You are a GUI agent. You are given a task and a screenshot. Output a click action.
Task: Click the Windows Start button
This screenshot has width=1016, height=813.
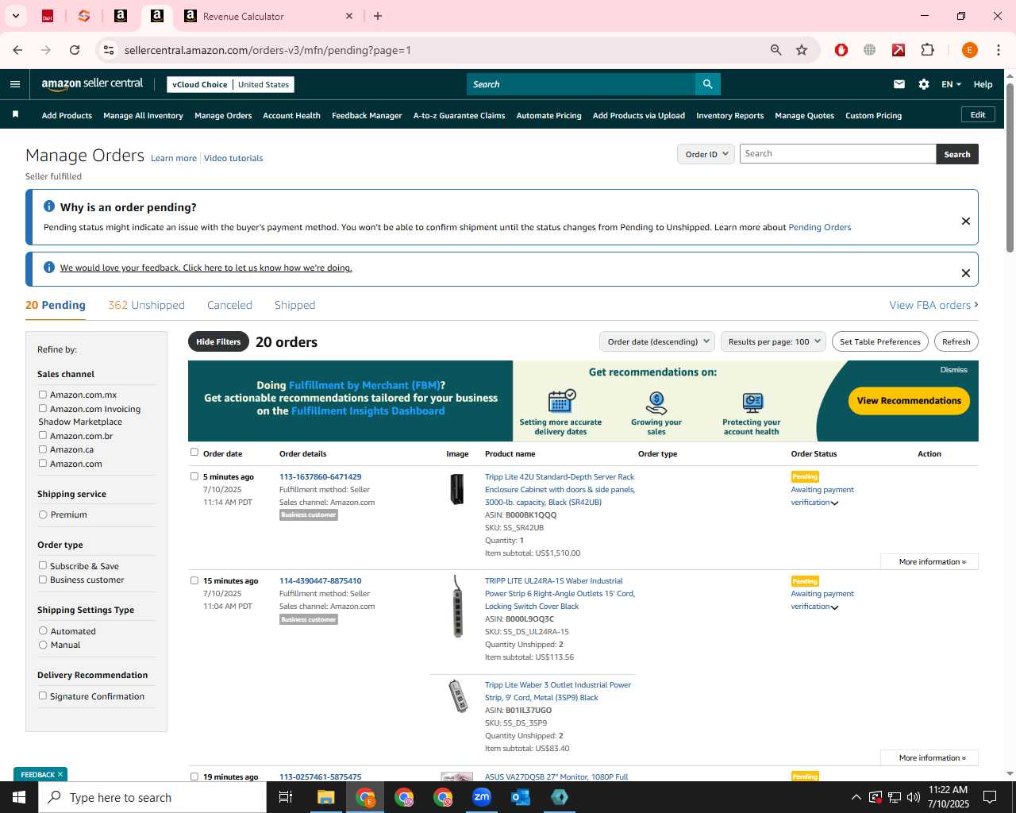pyautogui.click(x=19, y=797)
